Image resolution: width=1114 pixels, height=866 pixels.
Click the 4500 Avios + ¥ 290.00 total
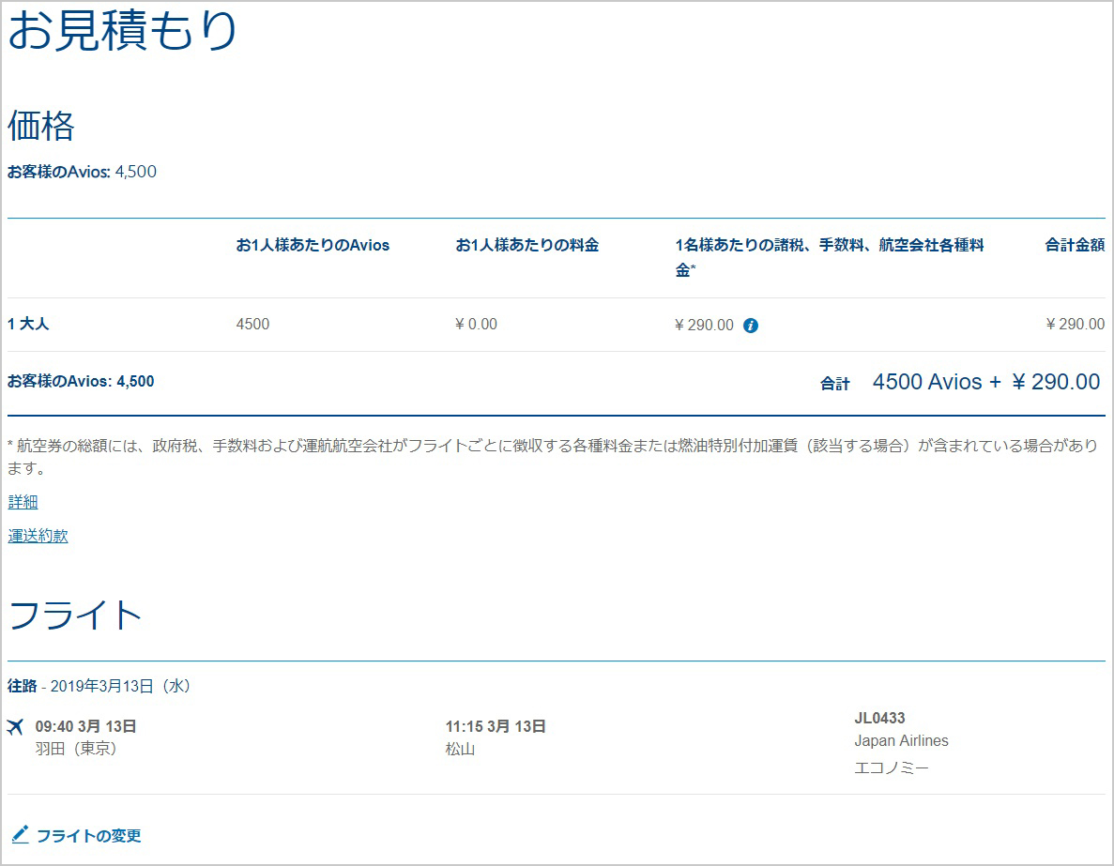point(986,382)
